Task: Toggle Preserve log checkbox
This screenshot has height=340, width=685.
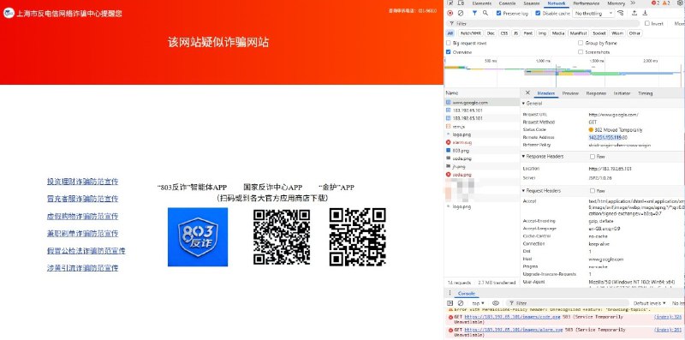Action: pos(498,13)
